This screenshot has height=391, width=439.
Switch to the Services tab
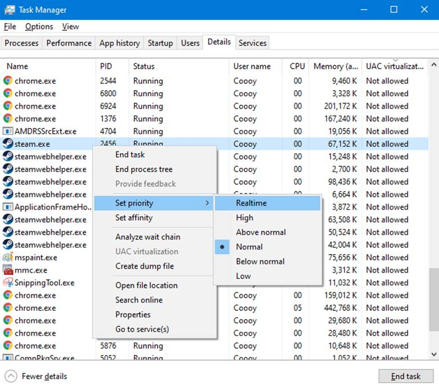click(x=252, y=43)
